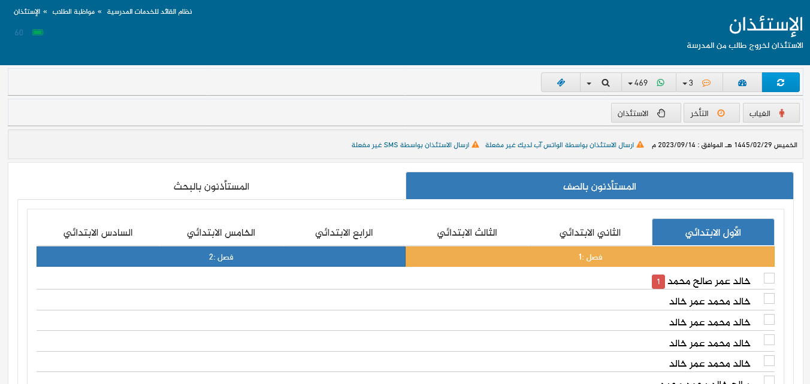Select the fifth student's checkbox

coord(769,361)
